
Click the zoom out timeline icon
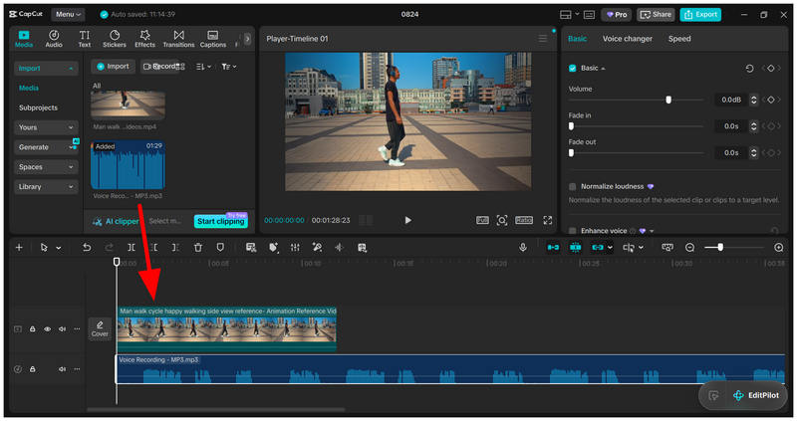689,247
